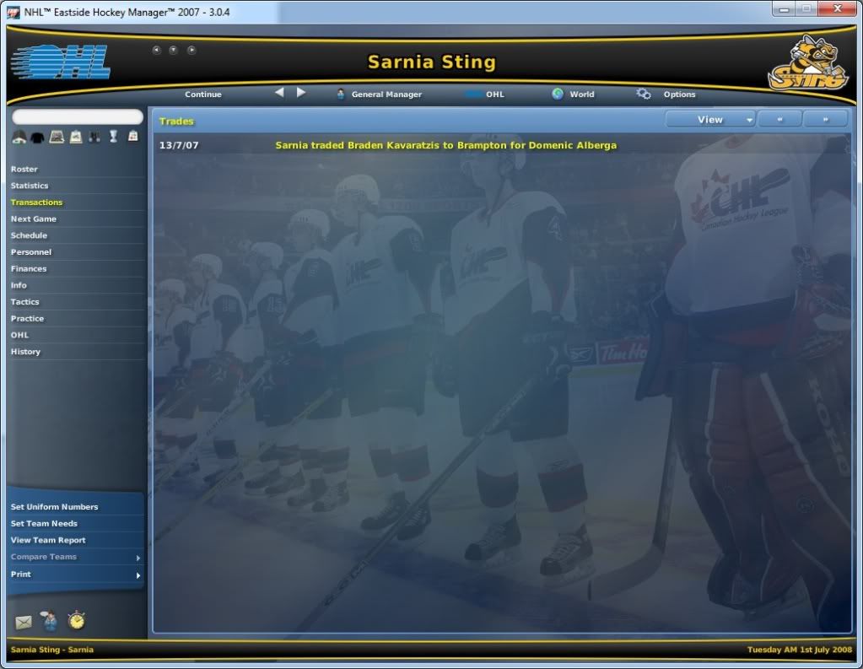Click the 13/7/07 trade date
The height and width of the screenshot is (669, 863).
tap(178, 145)
